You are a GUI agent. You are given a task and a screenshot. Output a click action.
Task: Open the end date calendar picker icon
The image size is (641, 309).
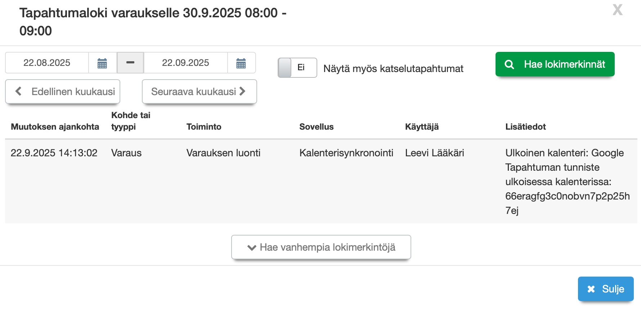[241, 63]
